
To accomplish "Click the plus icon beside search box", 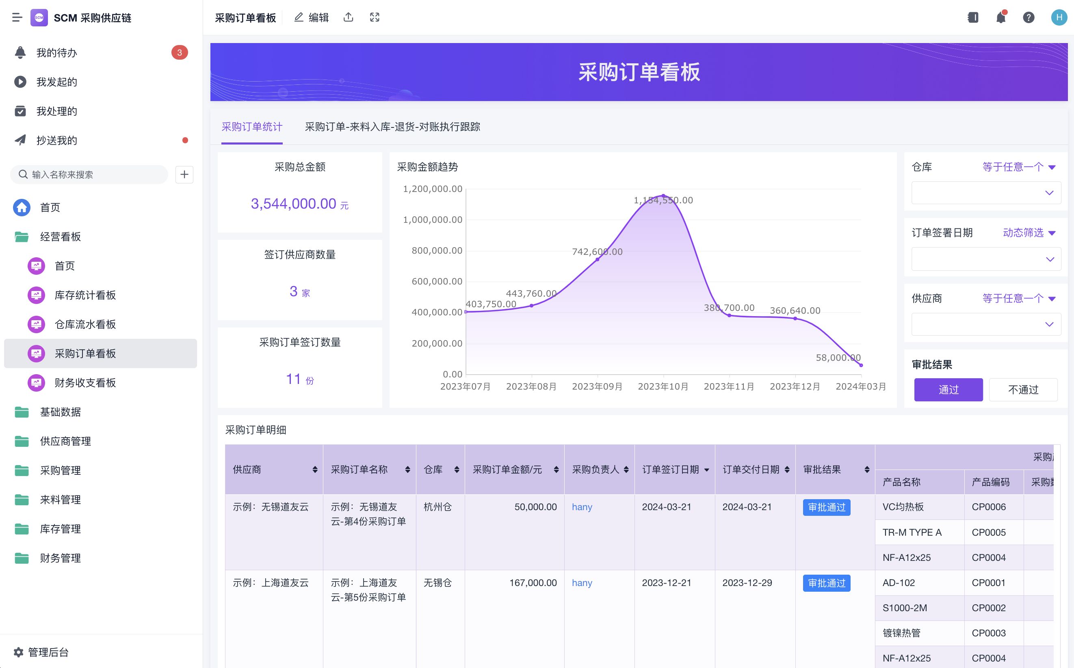I will tap(184, 175).
